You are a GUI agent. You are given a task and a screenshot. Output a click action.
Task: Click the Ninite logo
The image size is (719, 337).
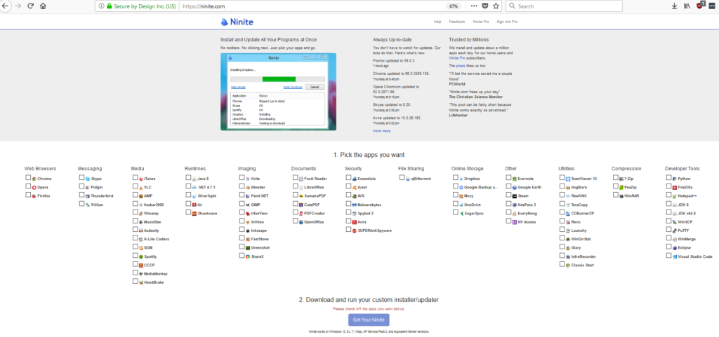[x=237, y=22]
